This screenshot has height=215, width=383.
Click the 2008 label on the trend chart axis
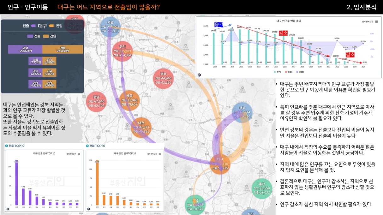(x=214, y=67)
